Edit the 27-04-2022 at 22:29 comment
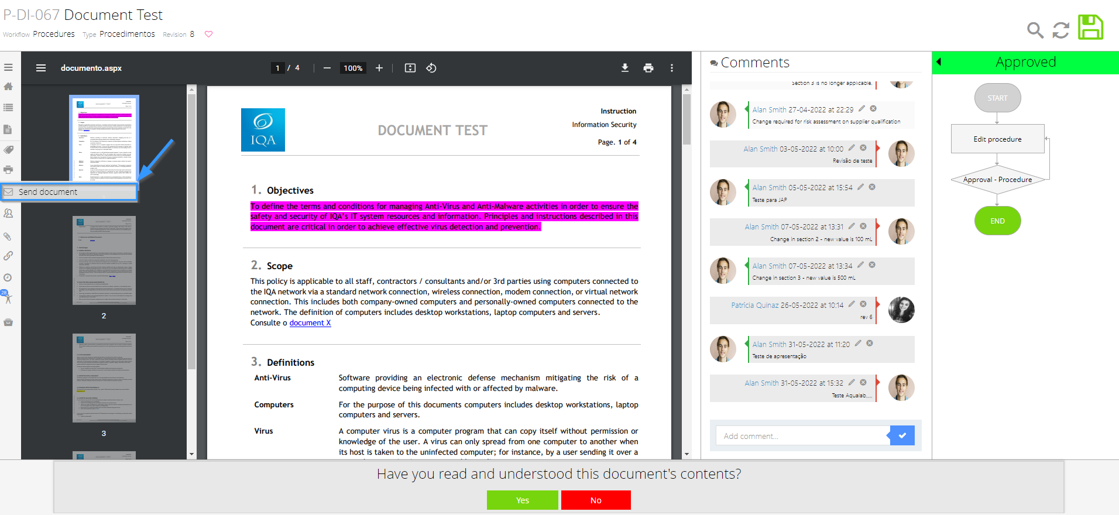The width and height of the screenshot is (1119, 515). click(861, 109)
